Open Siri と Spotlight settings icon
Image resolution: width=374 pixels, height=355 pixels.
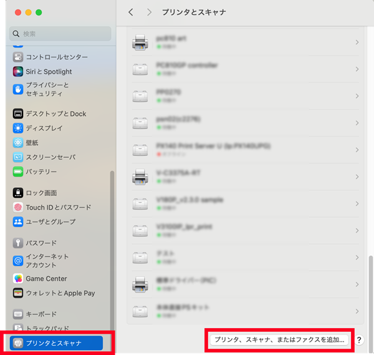19,72
